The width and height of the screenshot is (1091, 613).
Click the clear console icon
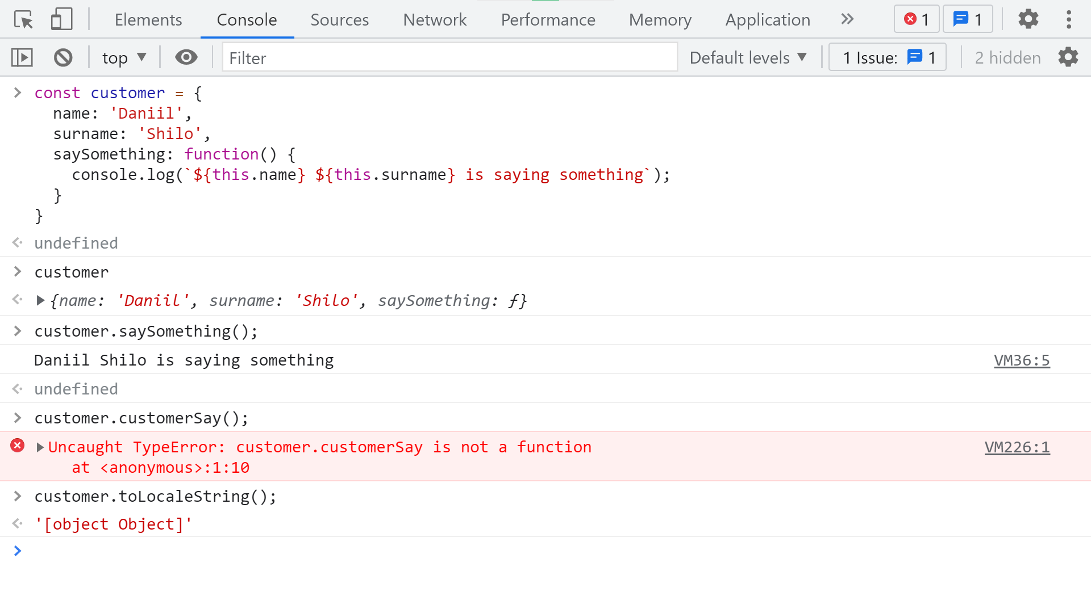[x=63, y=57]
